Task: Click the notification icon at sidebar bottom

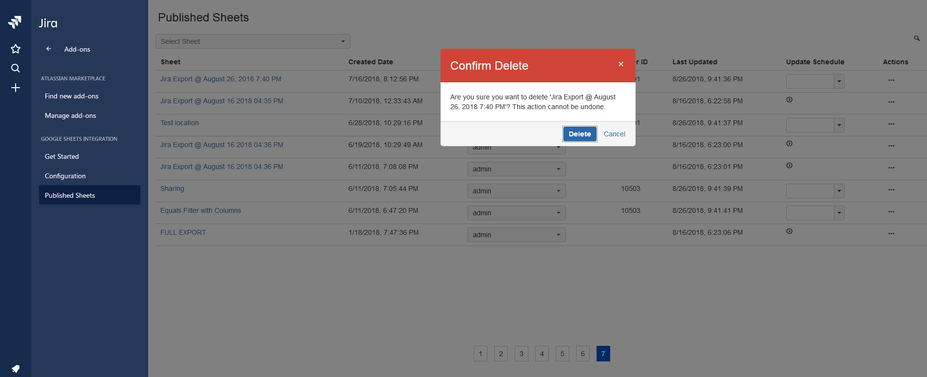Action: (16, 368)
